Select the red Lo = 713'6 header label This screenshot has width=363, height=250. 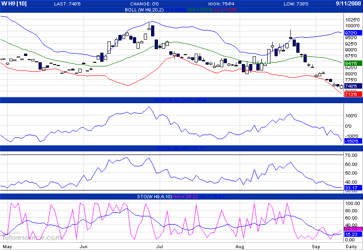click(225, 10)
